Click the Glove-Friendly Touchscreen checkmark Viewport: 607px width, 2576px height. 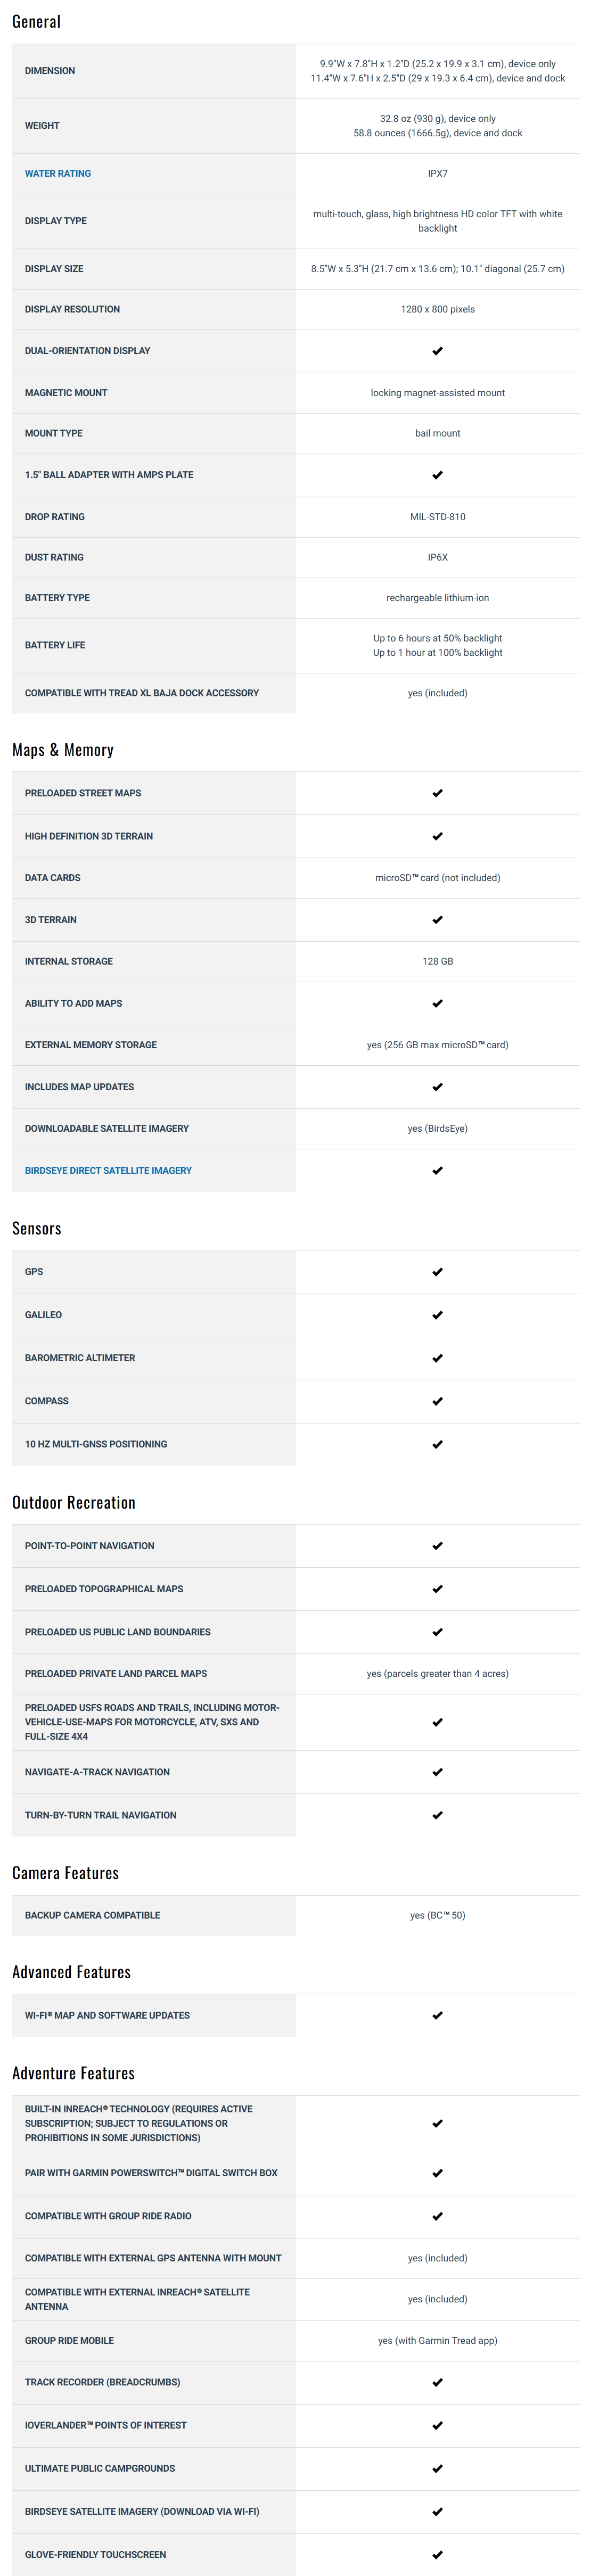pyautogui.click(x=437, y=2554)
